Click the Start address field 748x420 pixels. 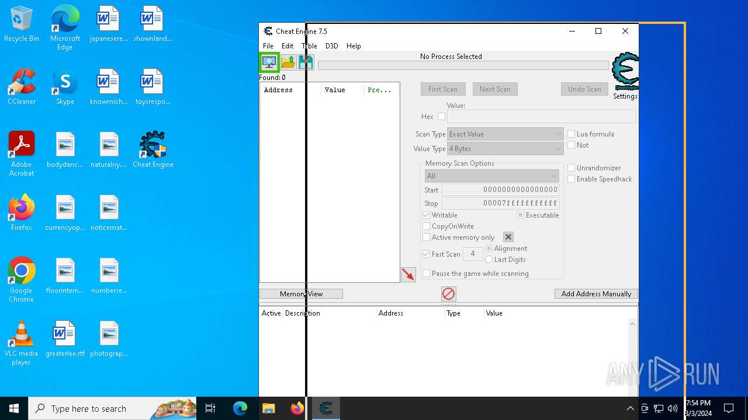click(500, 190)
